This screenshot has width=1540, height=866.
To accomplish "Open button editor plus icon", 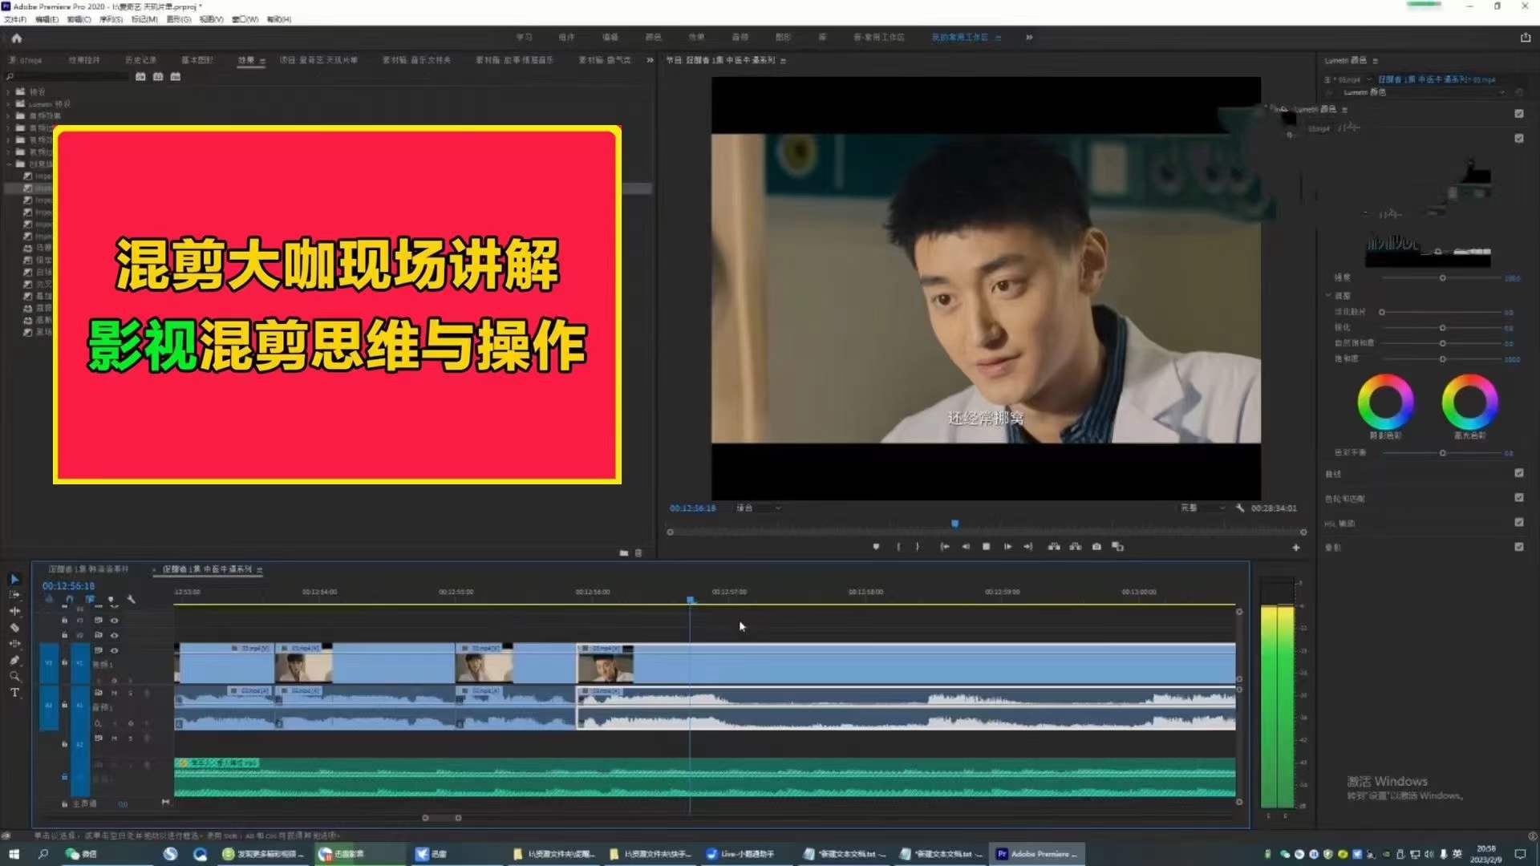I will [1295, 548].
